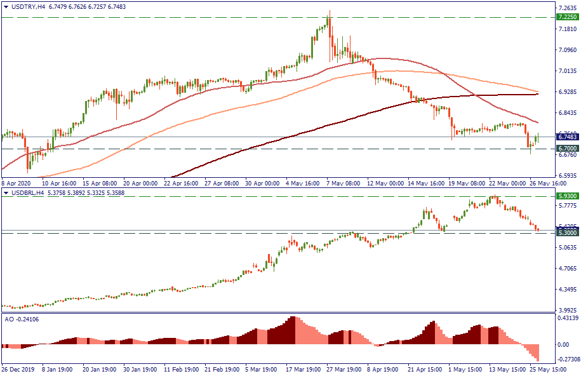Select the 7.2250 green price level tag
Viewport: 581px width, 376px height.
pyautogui.click(x=566, y=17)
